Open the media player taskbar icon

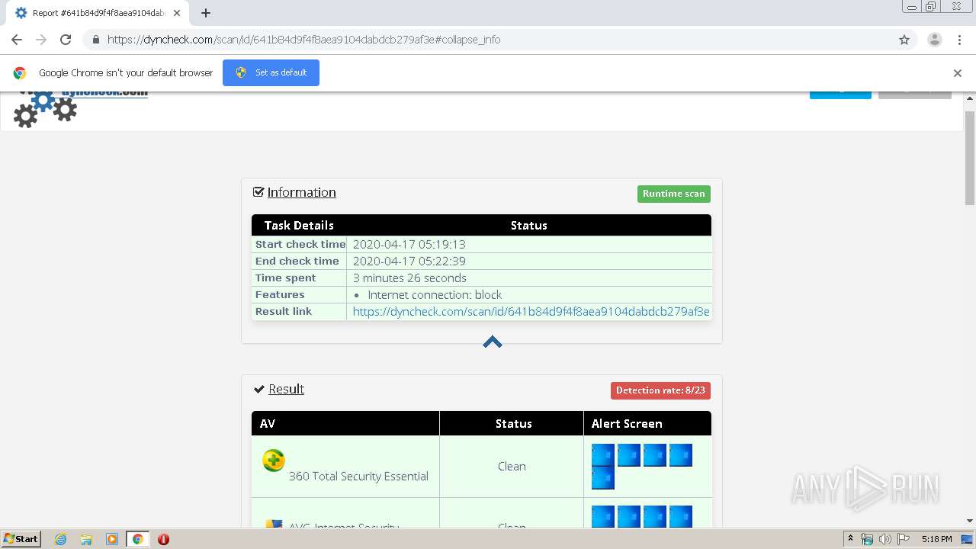click(112, 539)
